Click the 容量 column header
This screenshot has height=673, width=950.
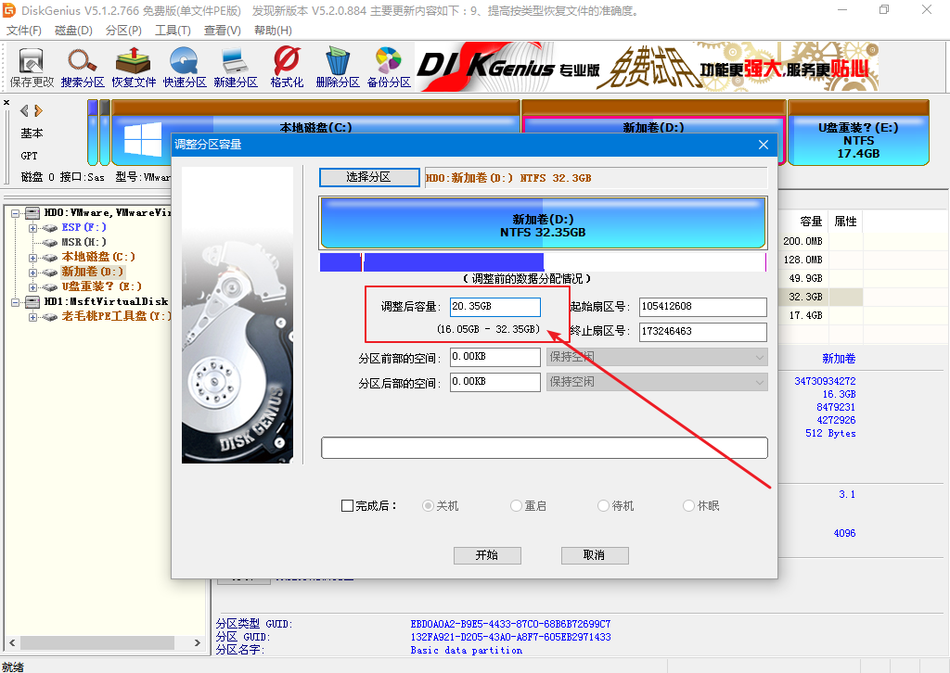(811, 222)
